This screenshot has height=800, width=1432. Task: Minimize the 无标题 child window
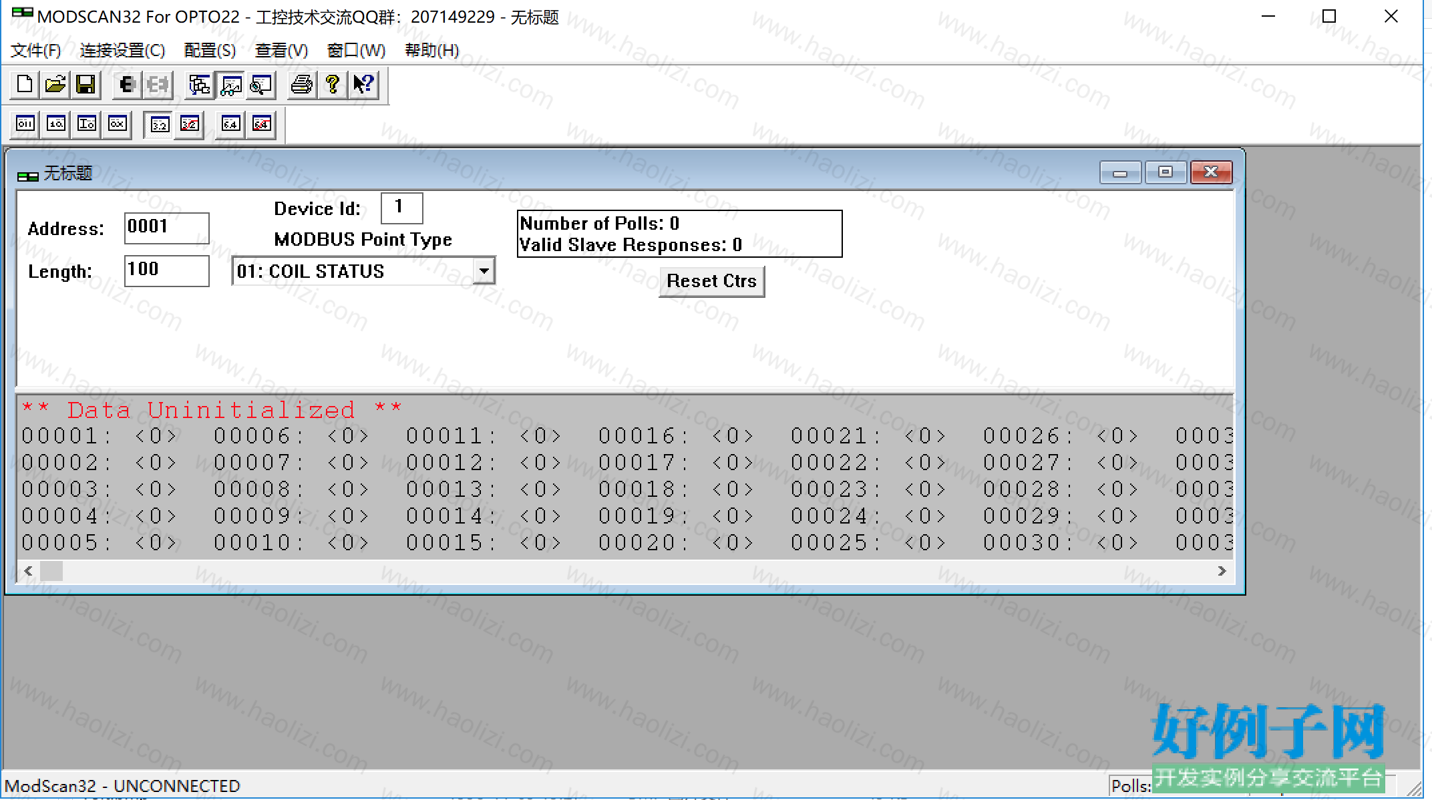pos(1120,172)
